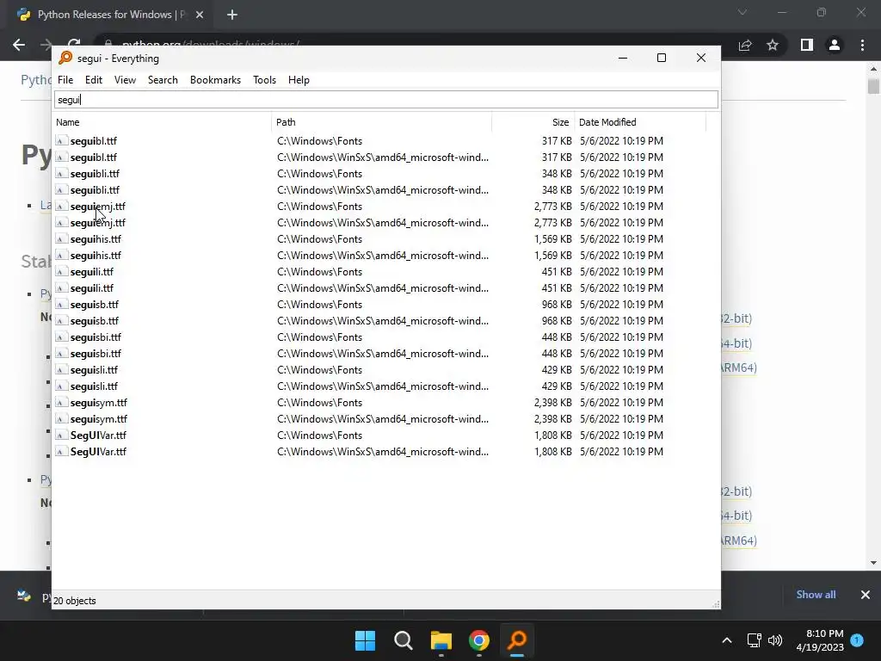Click the font file icon of the WinSxS seguisb.ttf row
Screen dimensions: 881x661
[x=61, y=320]
